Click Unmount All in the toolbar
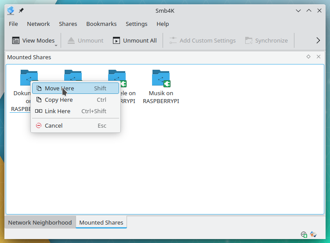Screen dimensions: 330x243 click(135, 40)
